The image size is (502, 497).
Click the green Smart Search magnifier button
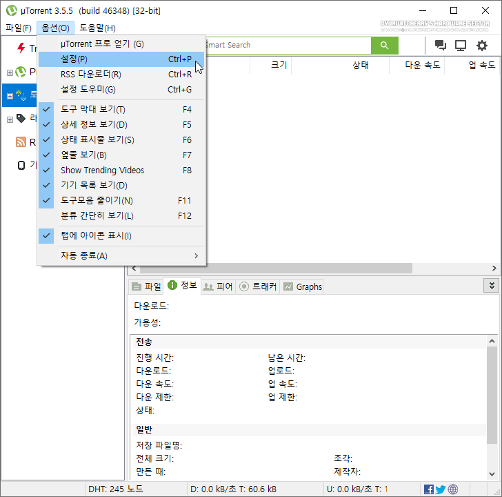point(385,46)
